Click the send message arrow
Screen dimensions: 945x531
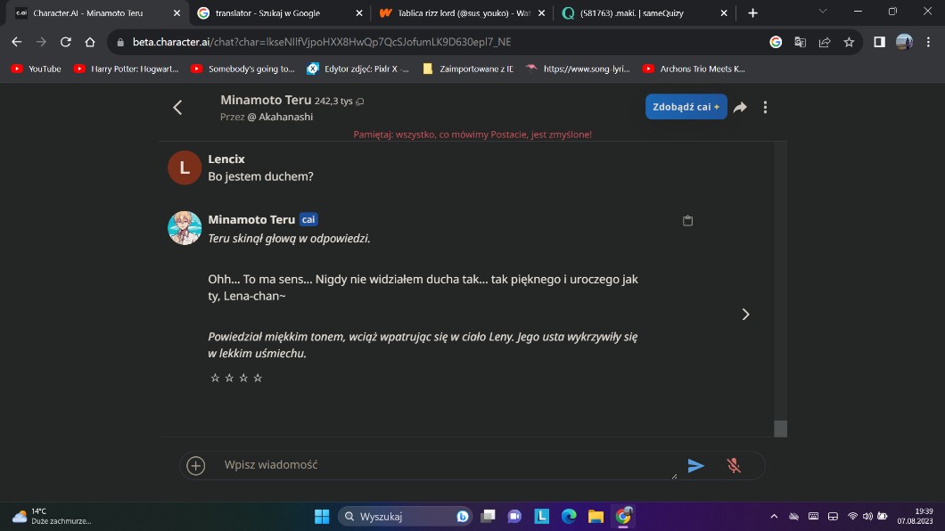(695, 465)
